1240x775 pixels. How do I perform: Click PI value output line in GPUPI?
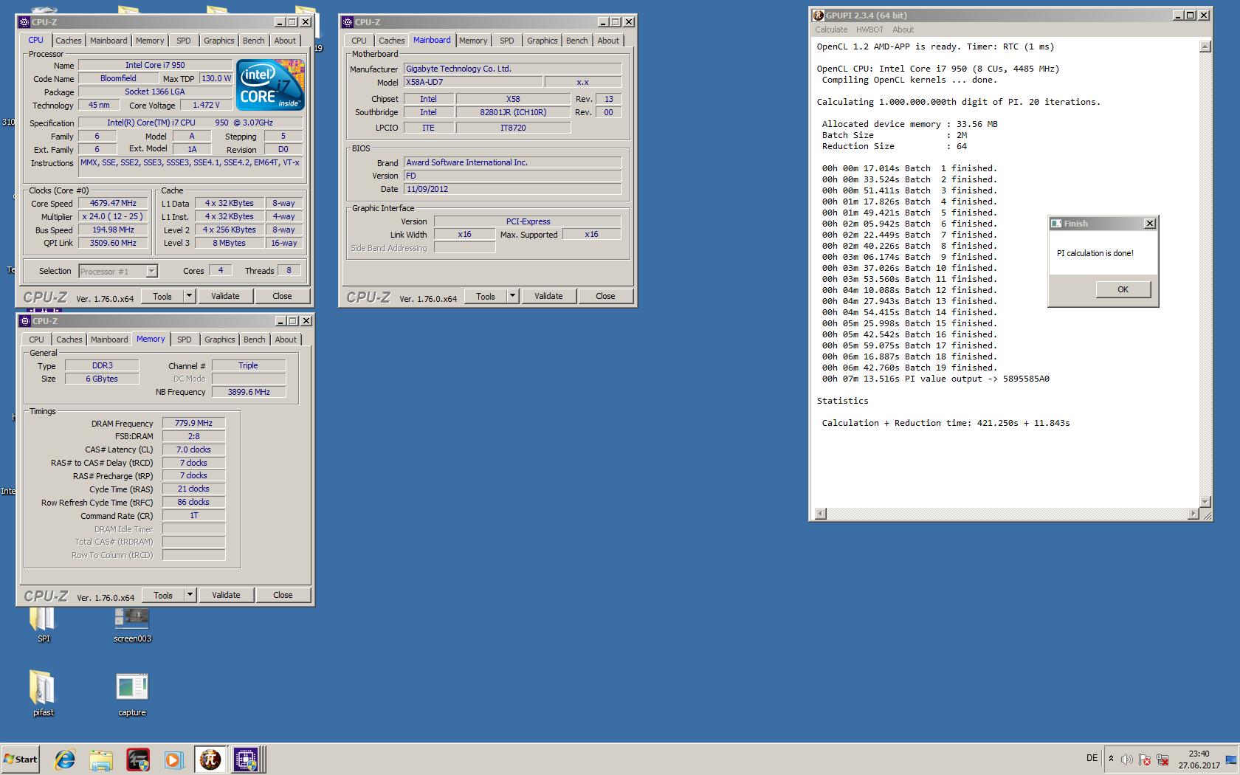[x=935, y=379]
